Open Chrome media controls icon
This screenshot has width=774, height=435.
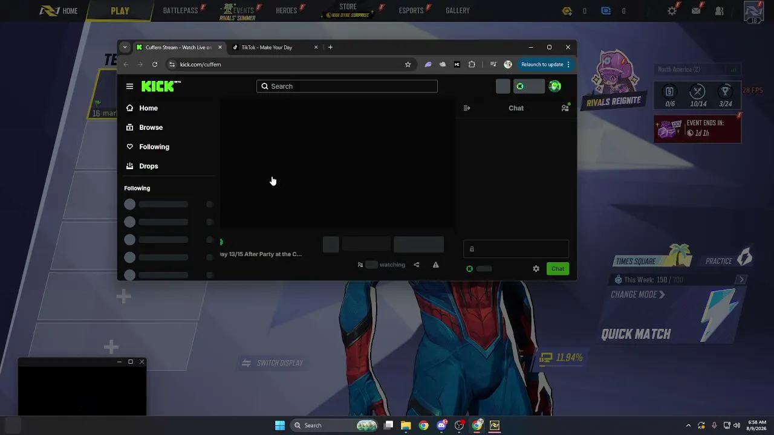pos(493,65)
